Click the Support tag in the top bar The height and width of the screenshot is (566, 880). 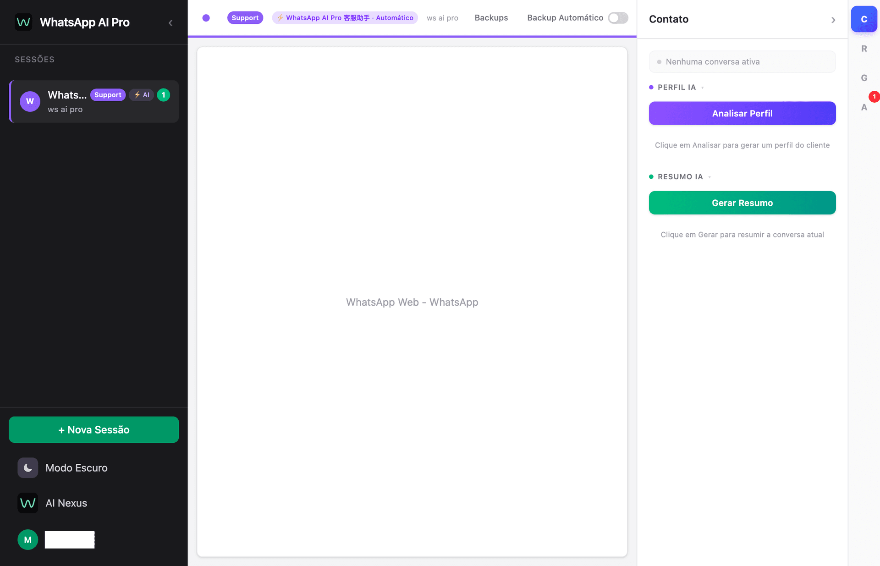click(x=245, y=18)
